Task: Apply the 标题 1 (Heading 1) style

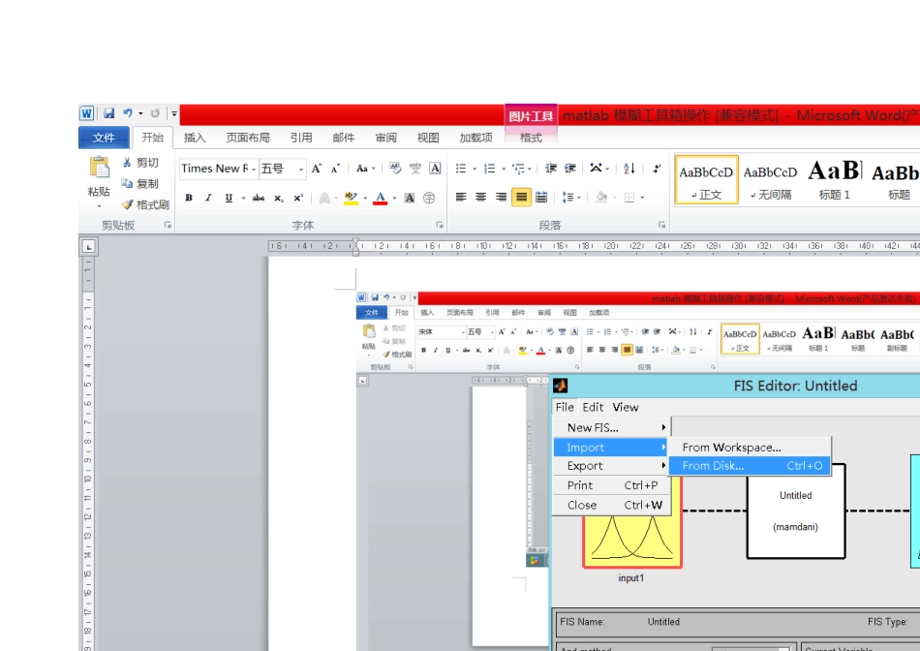Action: click(x=834, y=180)
